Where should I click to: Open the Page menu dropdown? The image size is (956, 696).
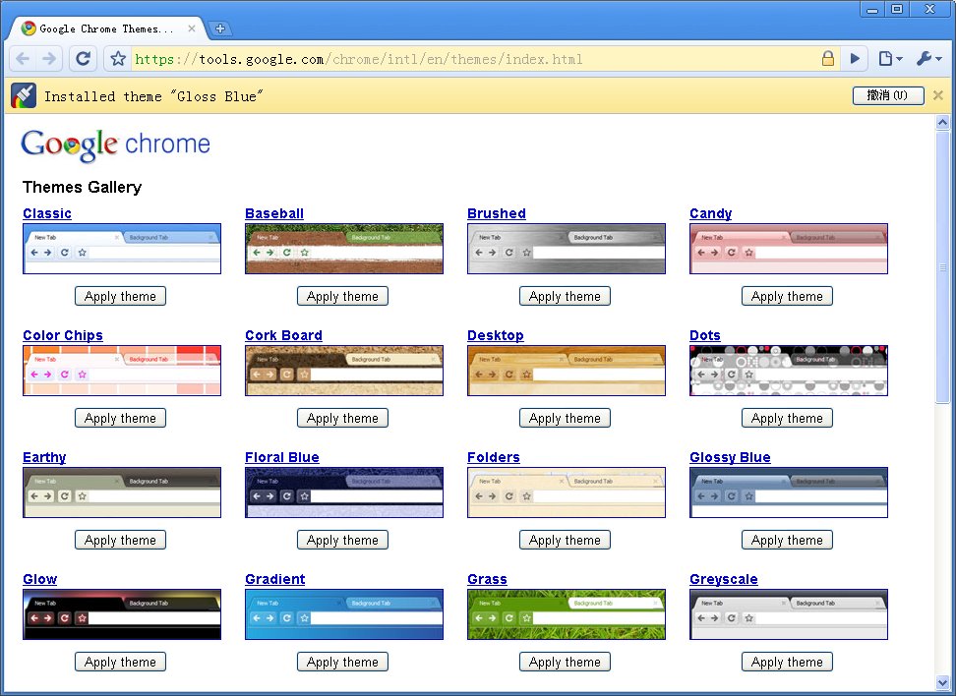889,59
